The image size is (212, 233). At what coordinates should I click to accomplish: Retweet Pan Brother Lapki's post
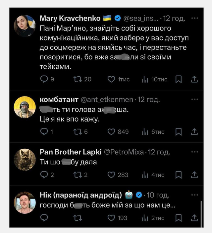pos(77,175)
